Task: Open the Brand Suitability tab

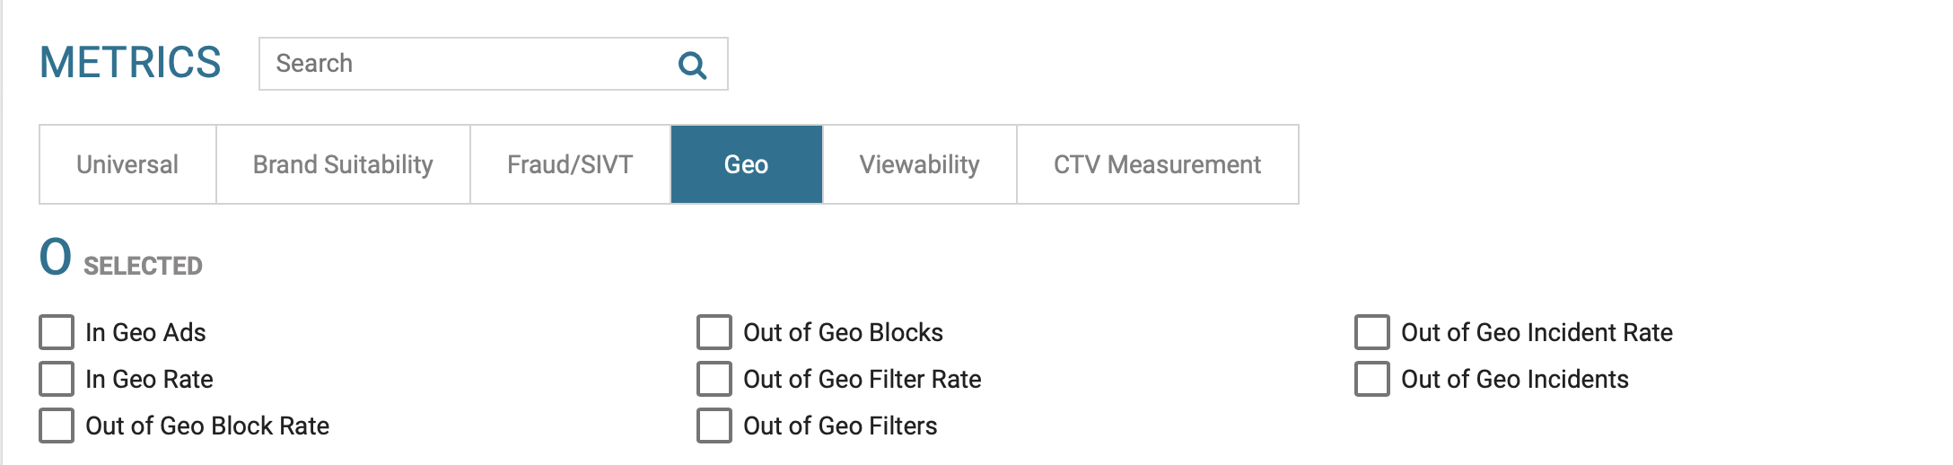Action: click(x=343, y=164)
